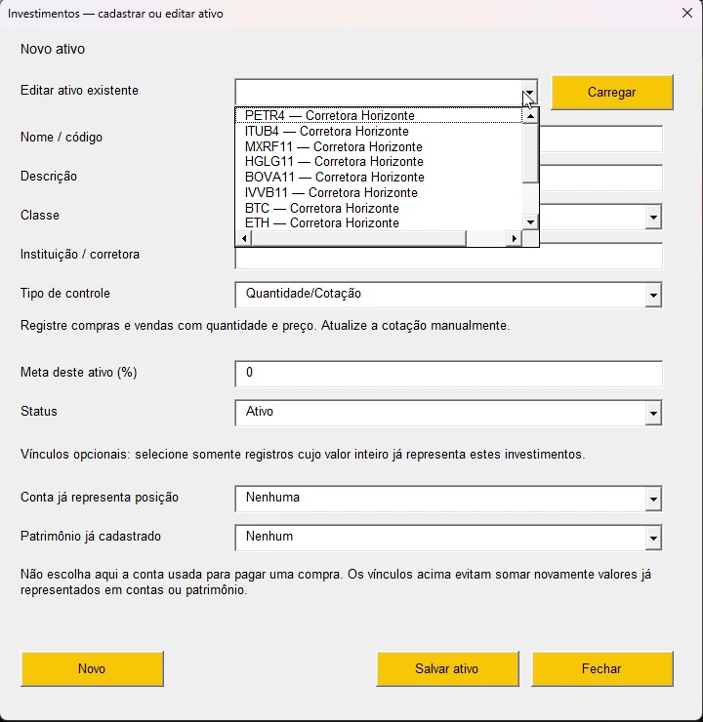Select PETR4 — Corretora Horizonte from the list
This screenshot has width=703, height=722.
[x=379, y=115]
